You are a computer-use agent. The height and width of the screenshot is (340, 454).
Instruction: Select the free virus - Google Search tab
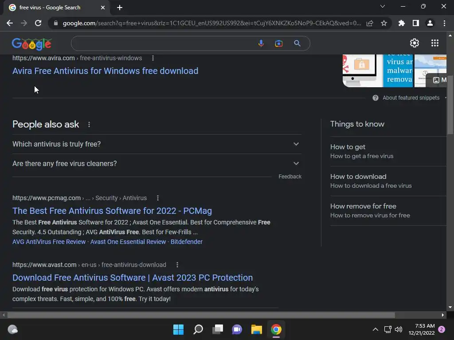(56, 8)
